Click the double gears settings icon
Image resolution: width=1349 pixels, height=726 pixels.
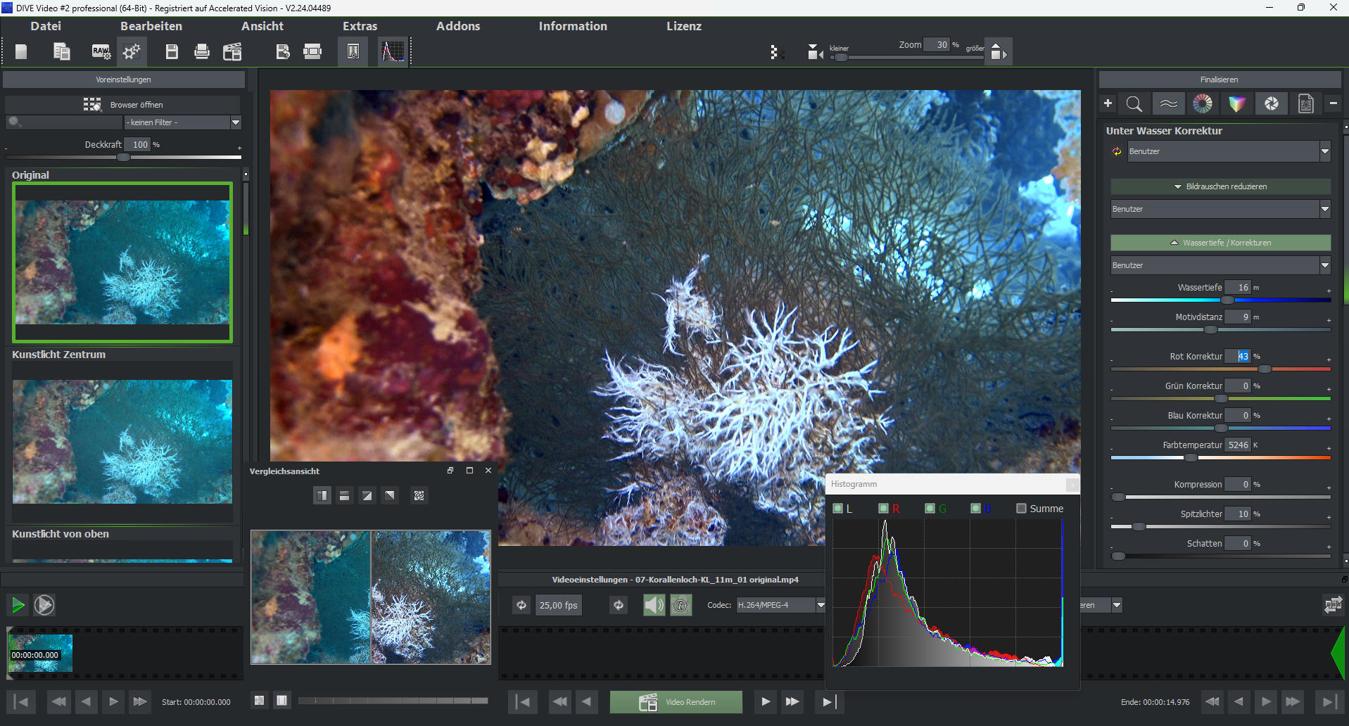pyautogui.click(x=132, y=51)
